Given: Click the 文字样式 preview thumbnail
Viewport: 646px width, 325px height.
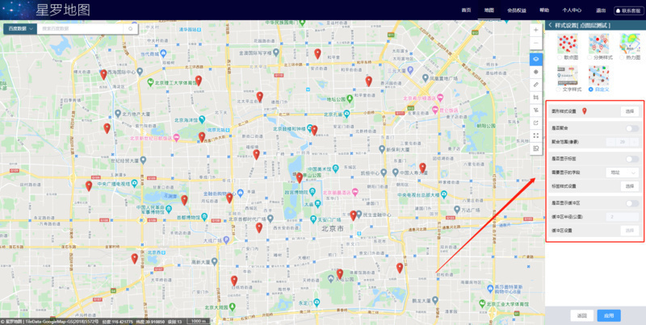Looking at the screenshot, I should click(568, 75).
